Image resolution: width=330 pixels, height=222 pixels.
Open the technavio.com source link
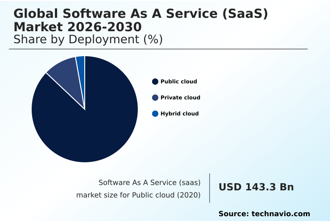coord(280,214)
